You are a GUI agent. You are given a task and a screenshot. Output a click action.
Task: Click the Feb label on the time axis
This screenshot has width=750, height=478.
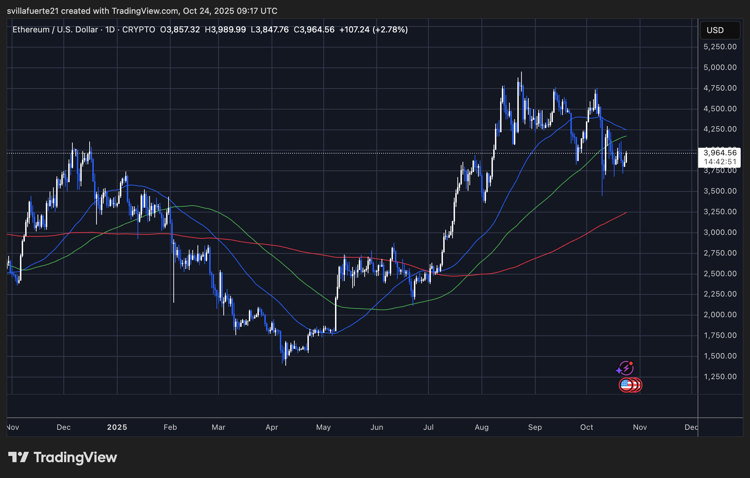170,427
